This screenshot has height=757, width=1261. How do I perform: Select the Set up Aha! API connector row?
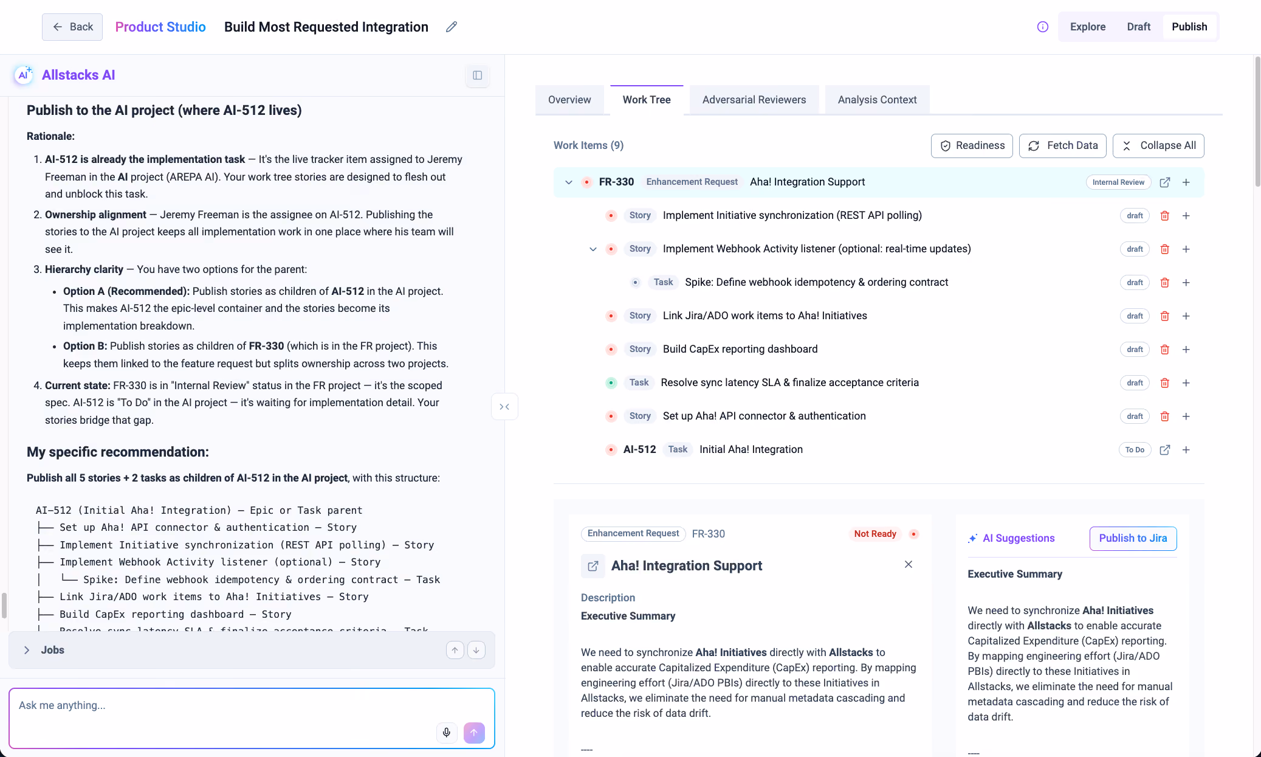tap(878, 417)
